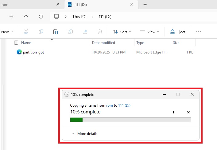The height and width of the screenshot is (150, 217).
Task: Go up one folder level
Action: click(26, 17)
